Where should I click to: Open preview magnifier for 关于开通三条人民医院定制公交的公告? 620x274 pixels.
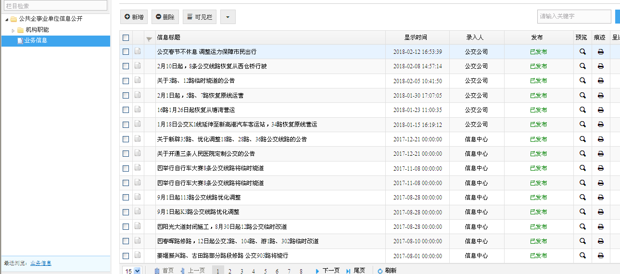[x=582, y=154]
